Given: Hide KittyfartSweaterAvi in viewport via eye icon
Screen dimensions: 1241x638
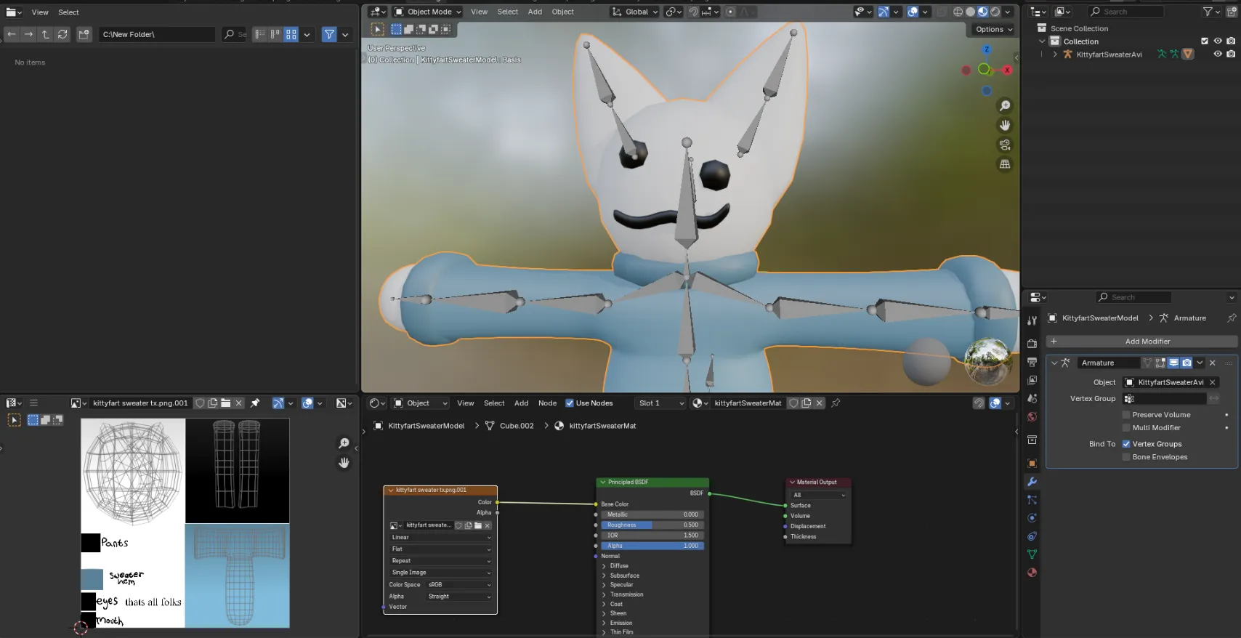Looking at the screenshot, I should point(1218,54).
